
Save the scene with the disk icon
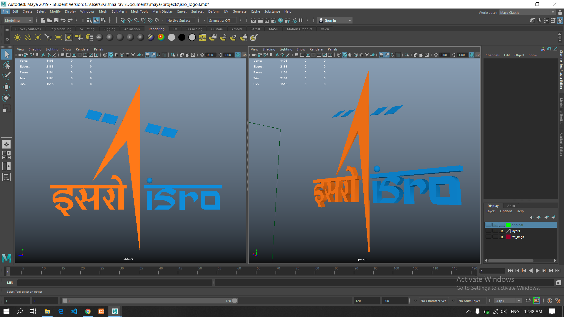[56, 20]
